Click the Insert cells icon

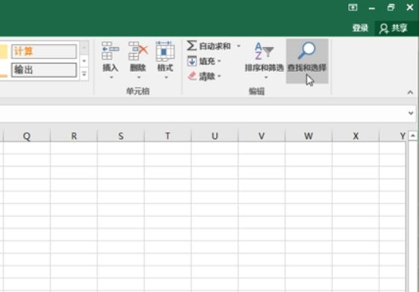(x=110, y=50)
